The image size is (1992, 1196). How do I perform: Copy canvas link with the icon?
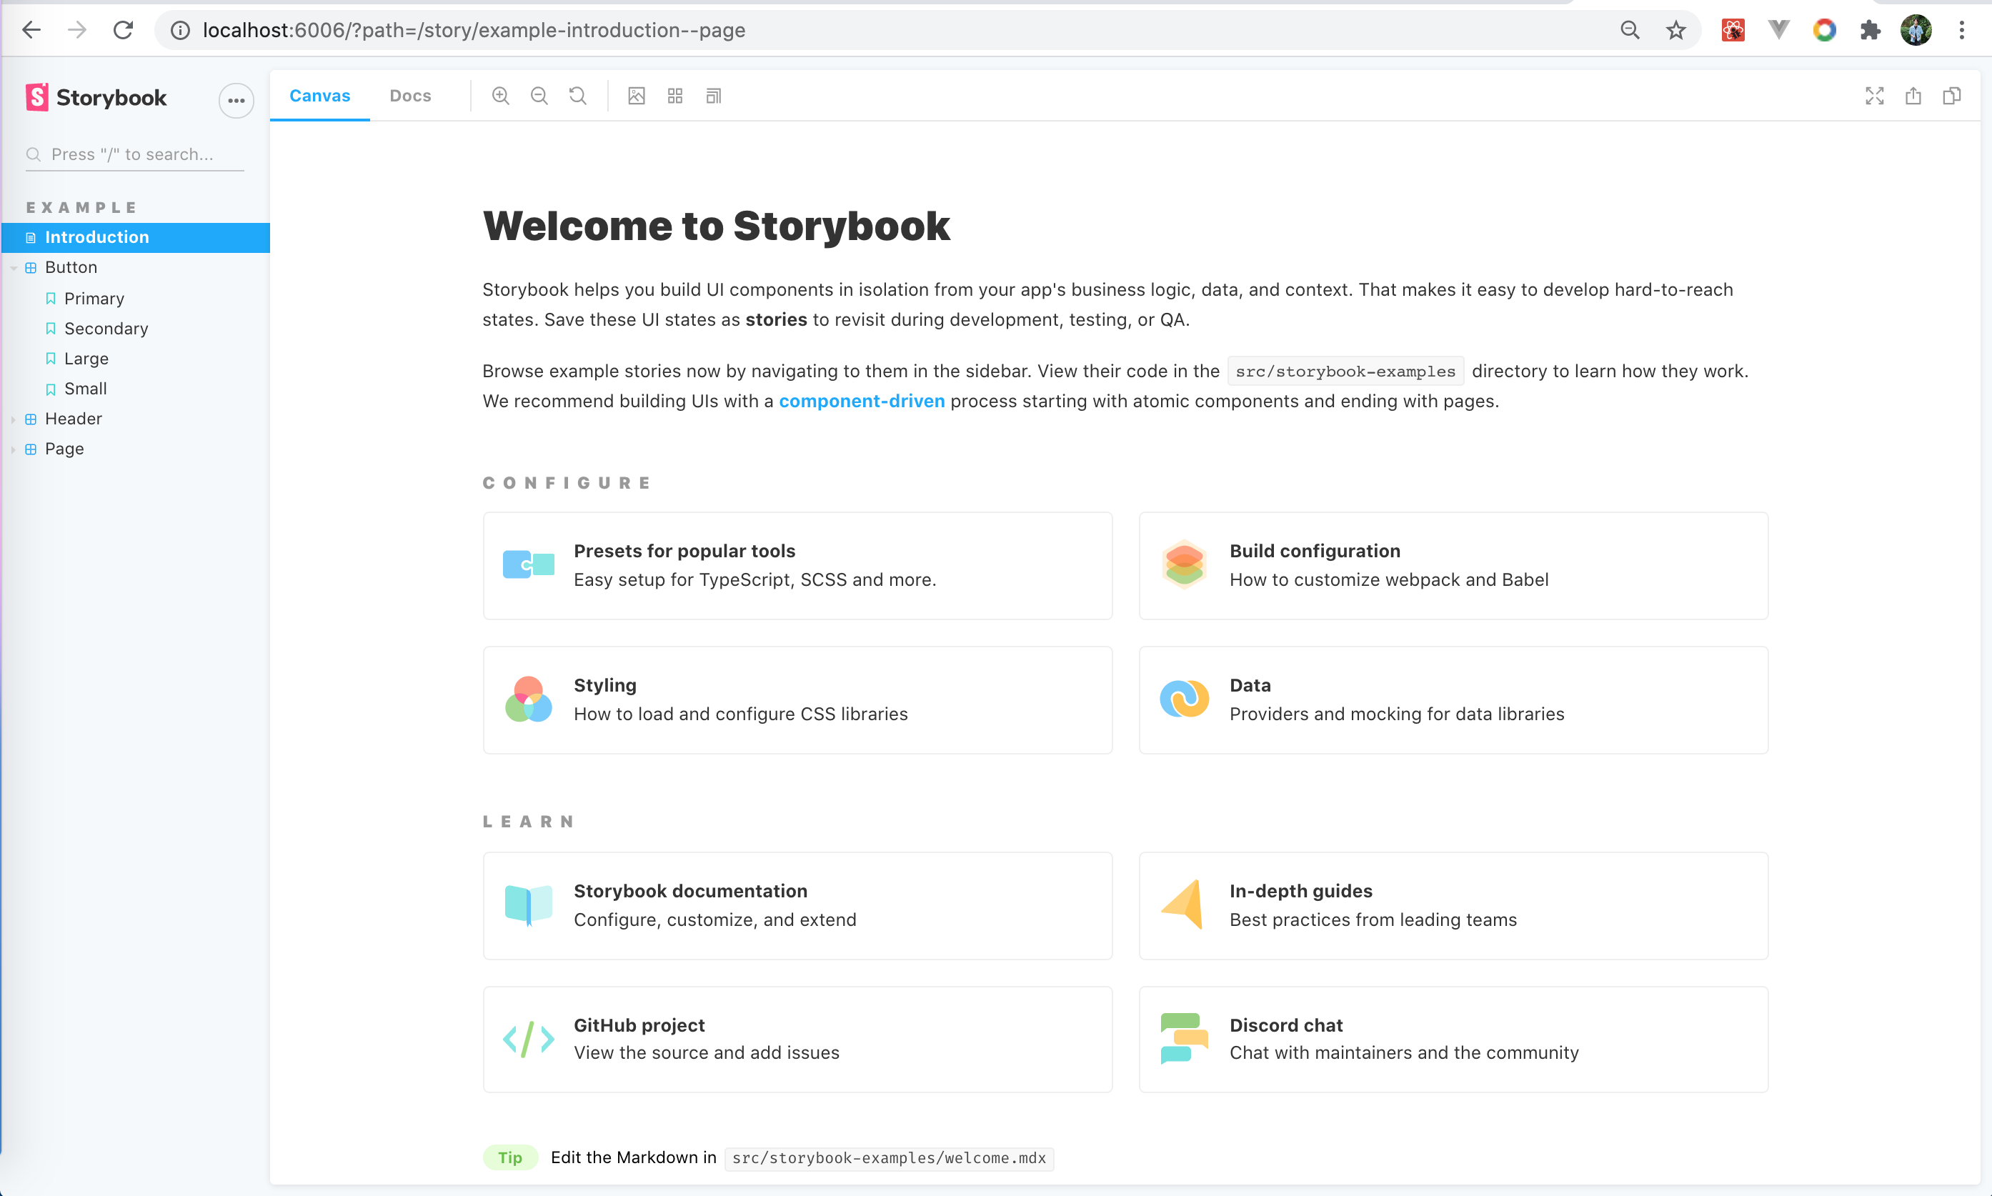pyautogui.click(x=1952, y=96)
